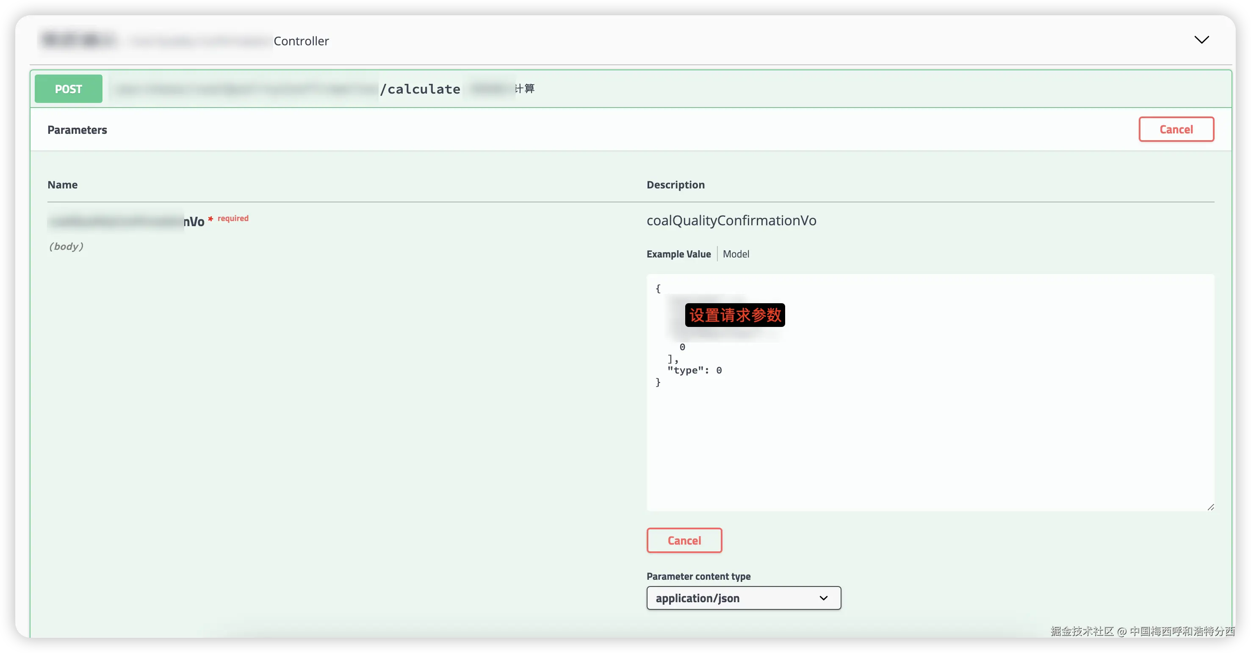
Task: Click the 计算 endpoint summary text
Action: pyautogui.click(x=525, y=89)
